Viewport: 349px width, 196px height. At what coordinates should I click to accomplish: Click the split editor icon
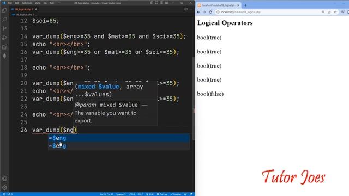[x=186, y=9]
